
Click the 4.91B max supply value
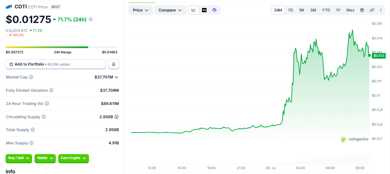113,143
